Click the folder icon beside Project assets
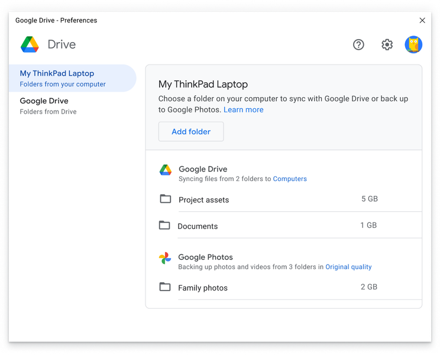This screenshot has width=440, height=355. coord(166,199)
